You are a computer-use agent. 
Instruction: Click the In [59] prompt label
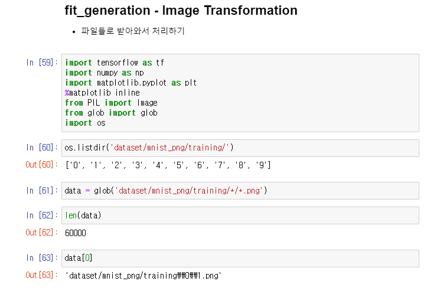42,63
